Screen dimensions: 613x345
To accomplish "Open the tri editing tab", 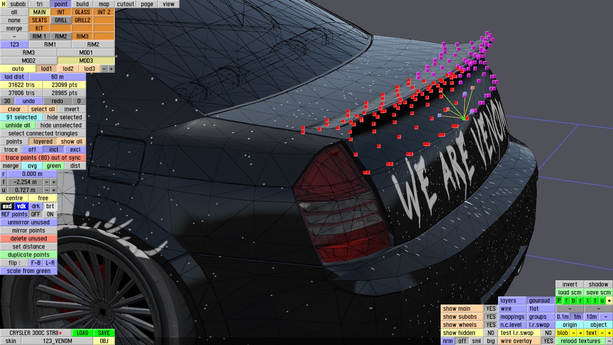I will 39,4.
